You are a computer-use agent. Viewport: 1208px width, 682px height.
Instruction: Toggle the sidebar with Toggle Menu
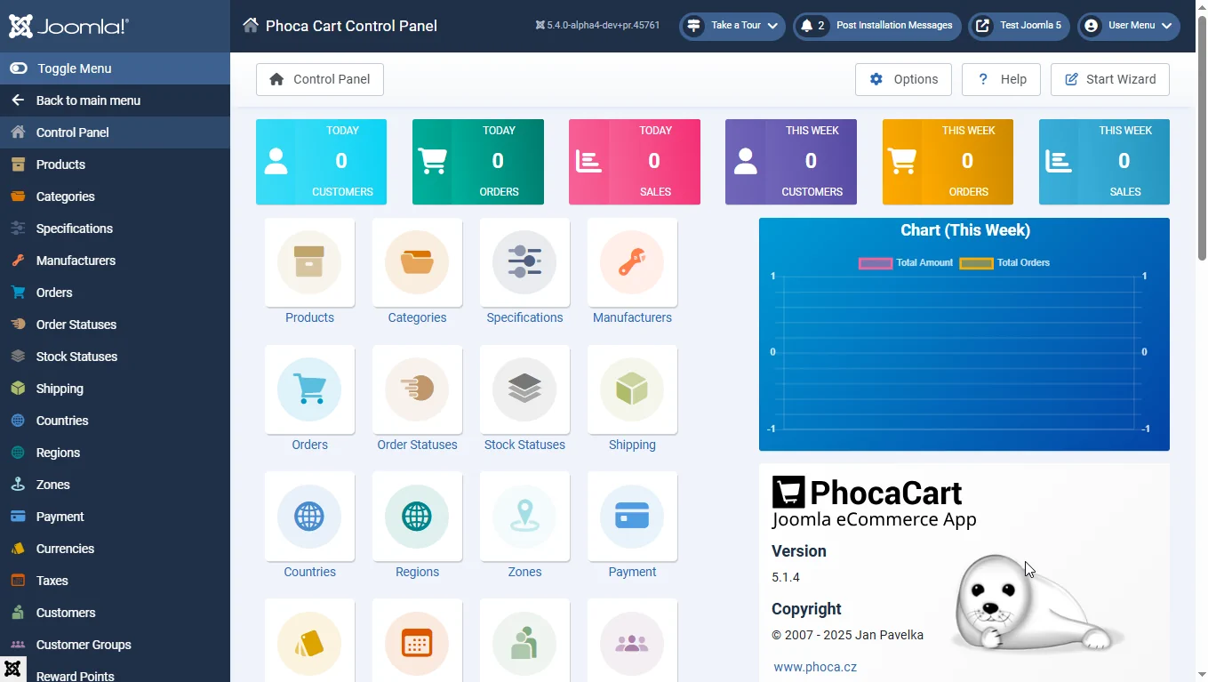pos(115,68)
